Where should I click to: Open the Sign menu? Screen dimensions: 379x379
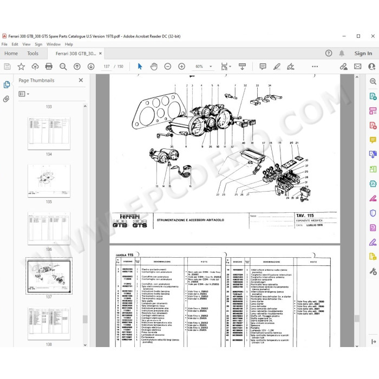(x=38, y=44)
